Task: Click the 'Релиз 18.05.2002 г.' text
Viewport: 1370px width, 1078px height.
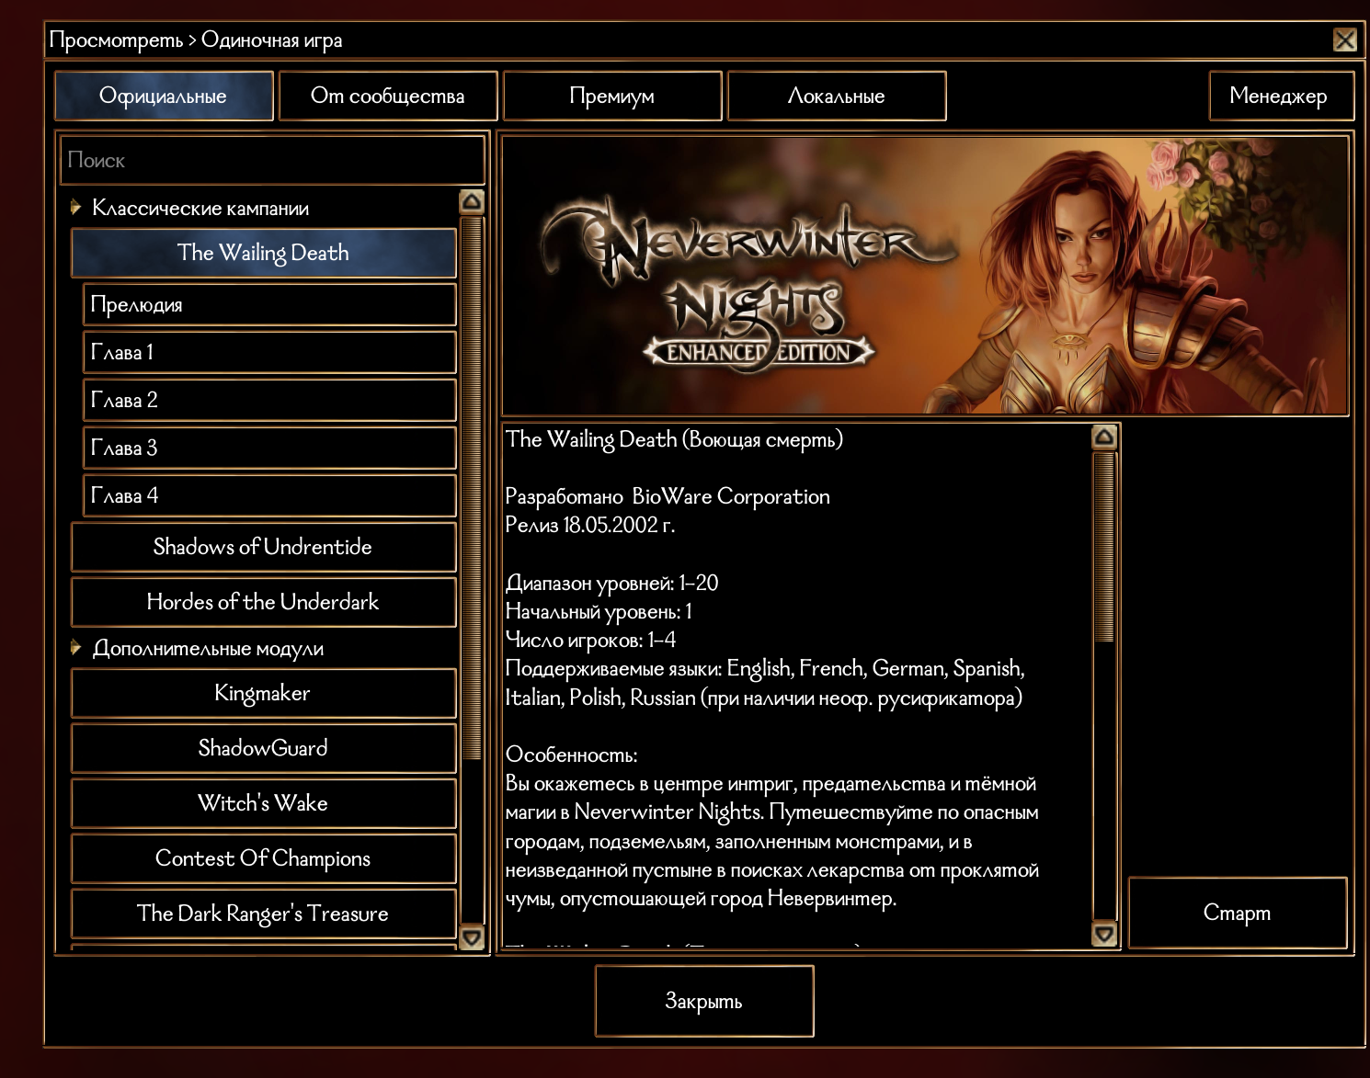Action: [x=590, y=526]
